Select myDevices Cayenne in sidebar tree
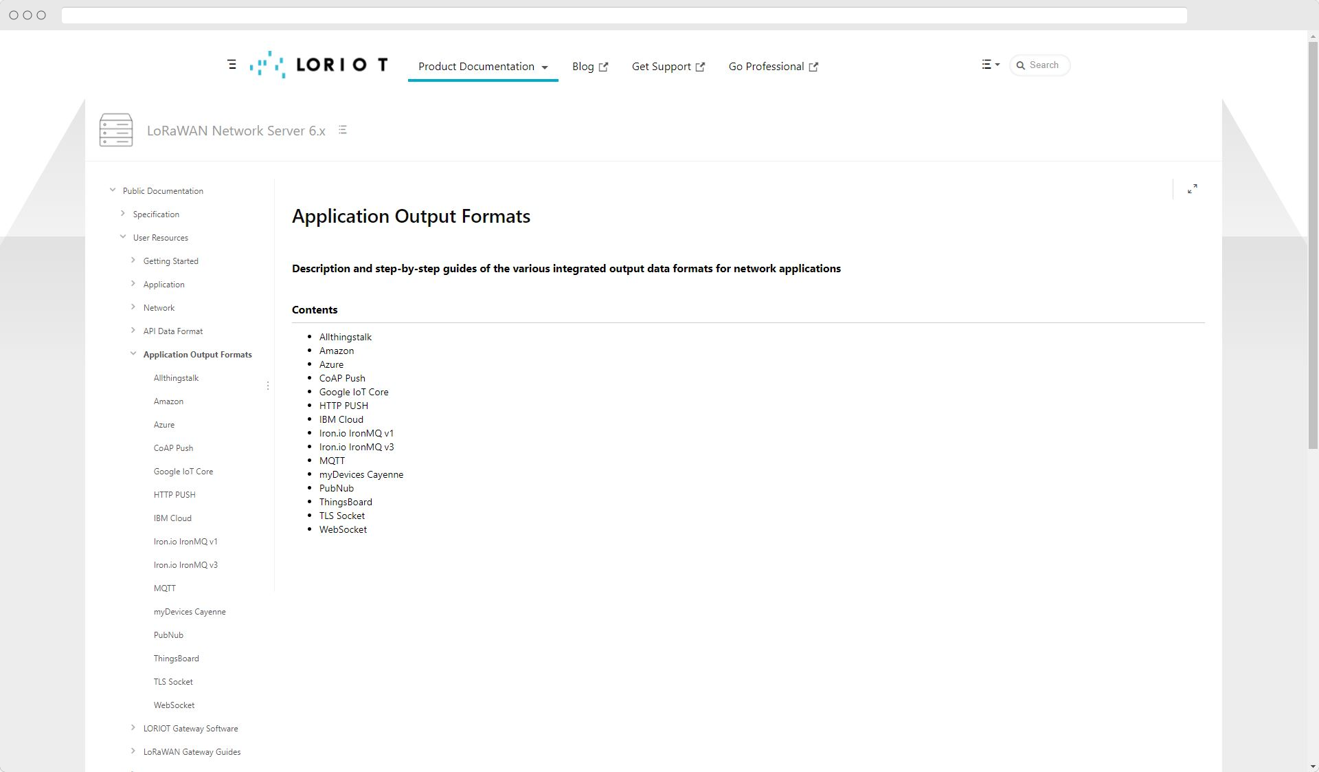The width and height of the screenshot is (1319, 772). pos(190,612)
